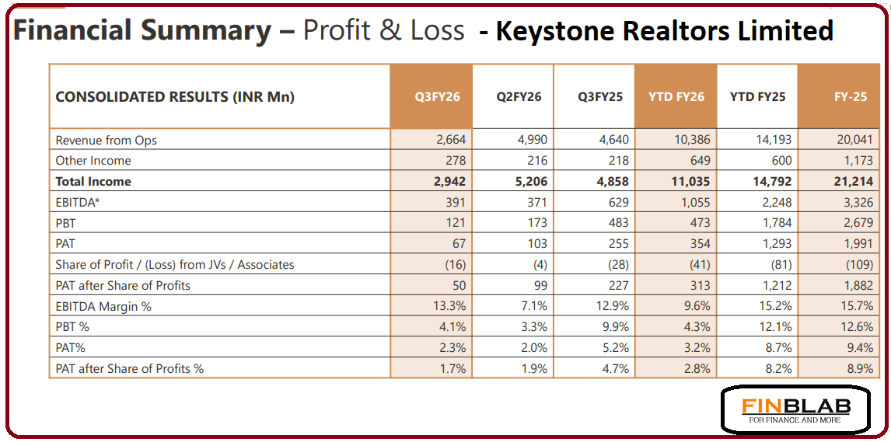Image resolution: width=891 pixels, height=442 pixels.
Task: Select the Revenue from Ops row label
Action: 107,141
